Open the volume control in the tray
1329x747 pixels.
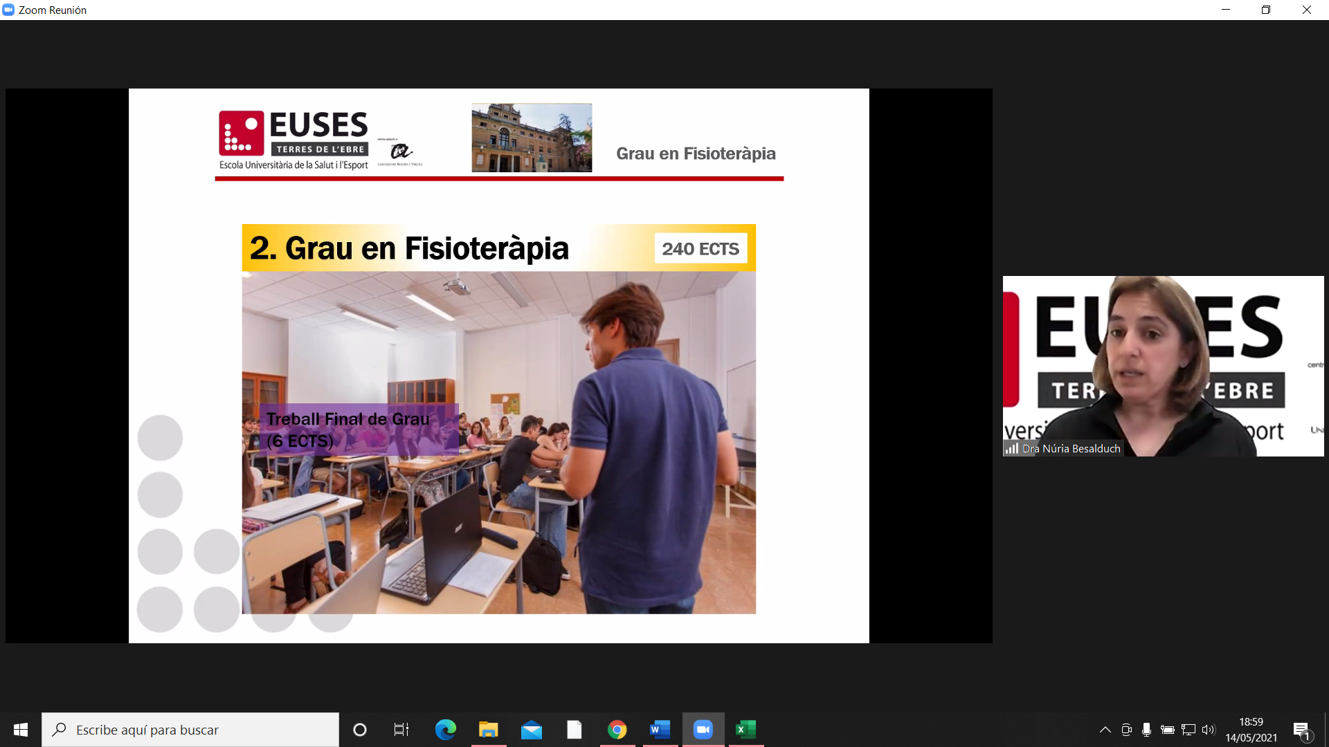click(x=1209, y=730)
